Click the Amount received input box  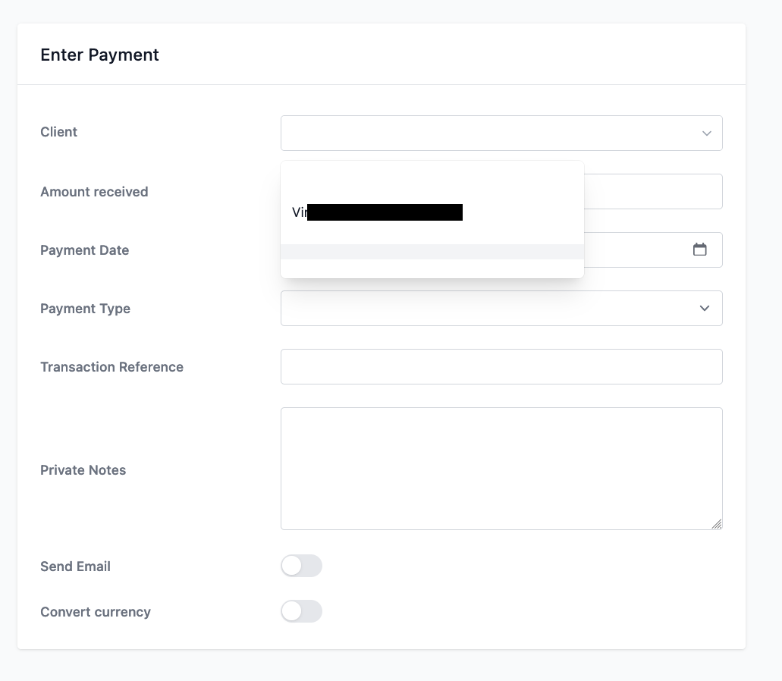653,191
